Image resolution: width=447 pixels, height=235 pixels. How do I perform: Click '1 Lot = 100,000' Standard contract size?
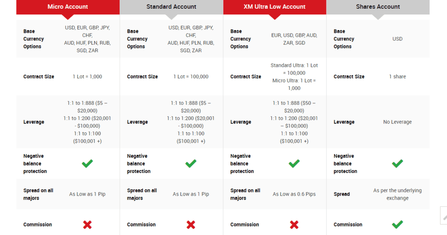(x=191, y=76)
